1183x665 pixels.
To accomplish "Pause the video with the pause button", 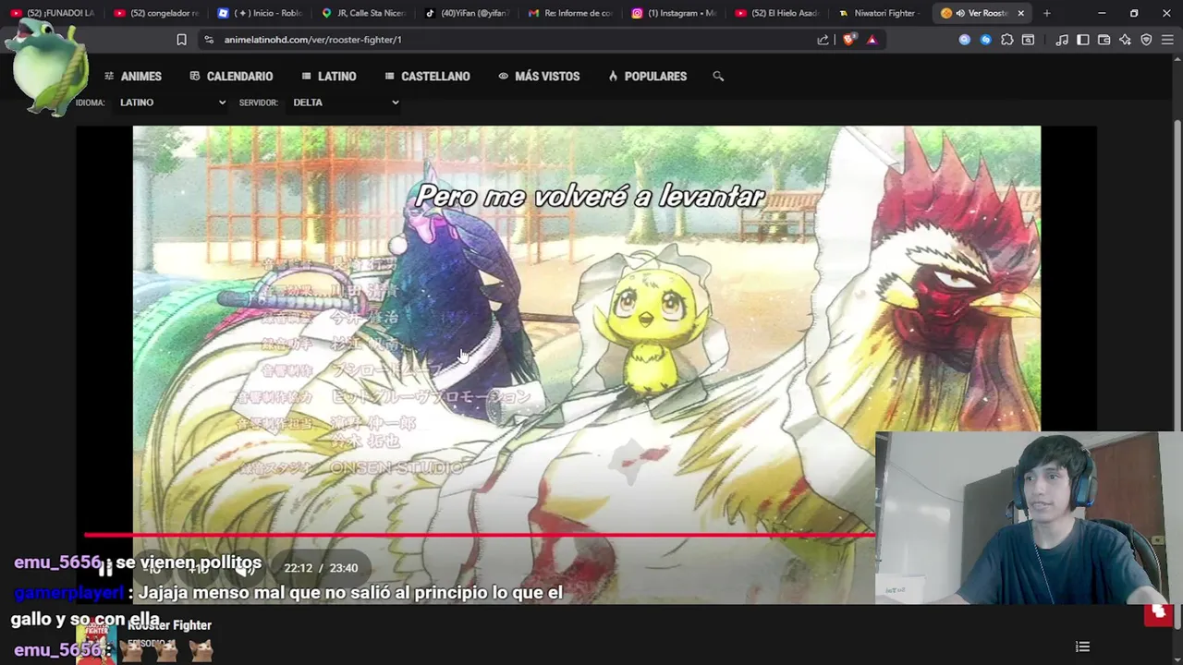I will pos(105,568).
